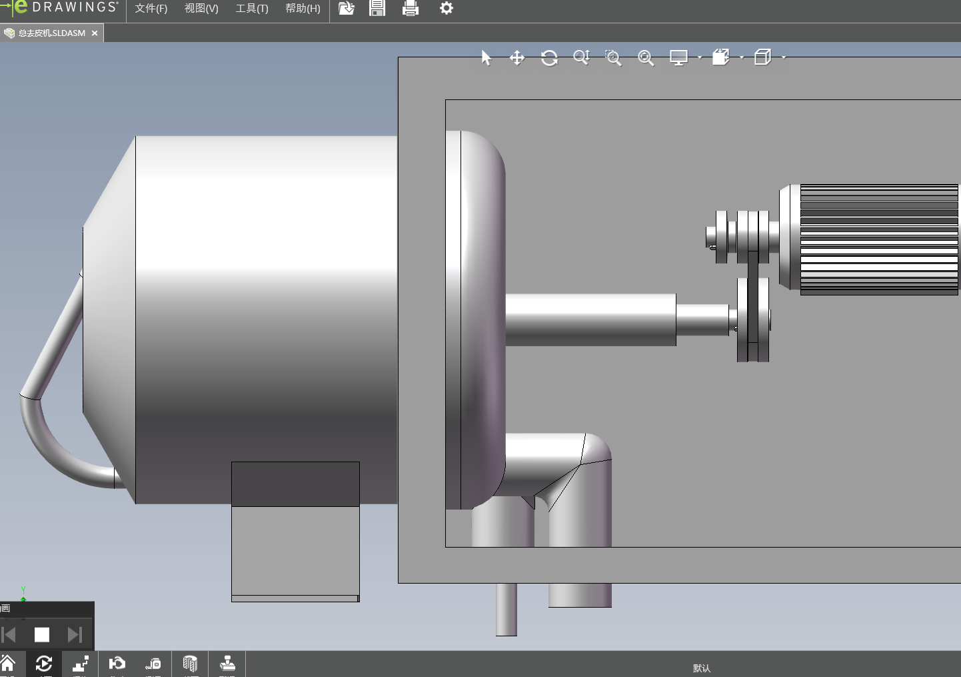The width and height of the screenshot is (961, 677).
Task: Choose the Rotate view tool
Action: tap(549, 58)
